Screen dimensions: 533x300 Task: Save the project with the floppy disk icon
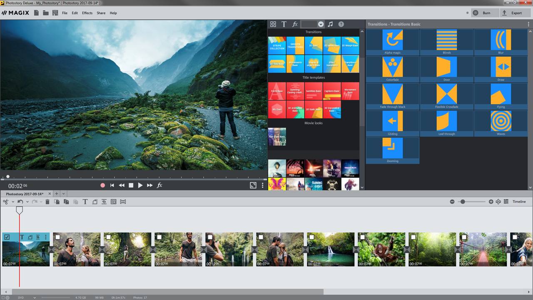coord(55,13)
